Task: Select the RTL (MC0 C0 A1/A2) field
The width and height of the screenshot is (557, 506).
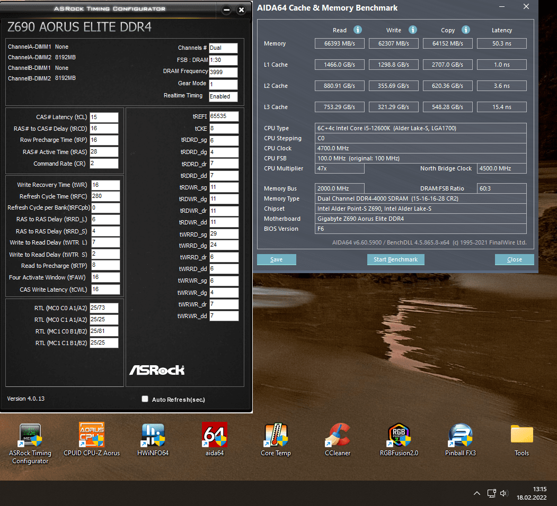Action: click(104, 308)
